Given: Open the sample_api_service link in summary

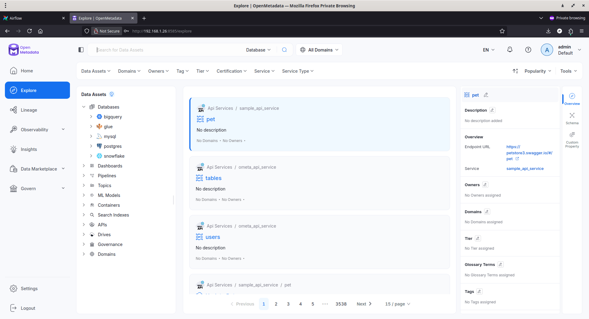Looking at the screenshot, I should [x=525, y=169].
